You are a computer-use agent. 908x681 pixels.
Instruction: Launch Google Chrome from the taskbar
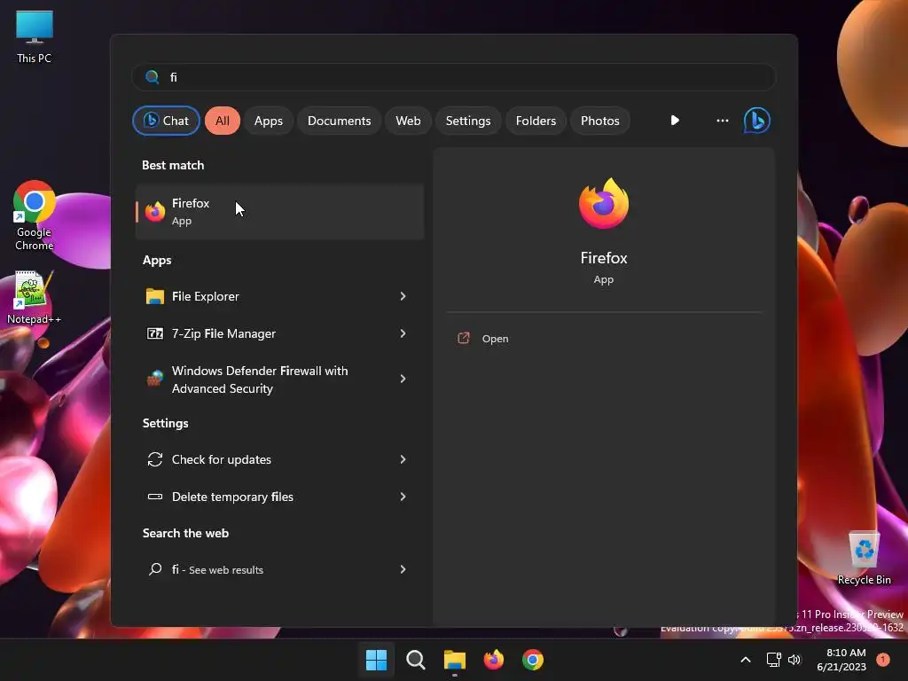pyautogui.click(x=533, y=660)
